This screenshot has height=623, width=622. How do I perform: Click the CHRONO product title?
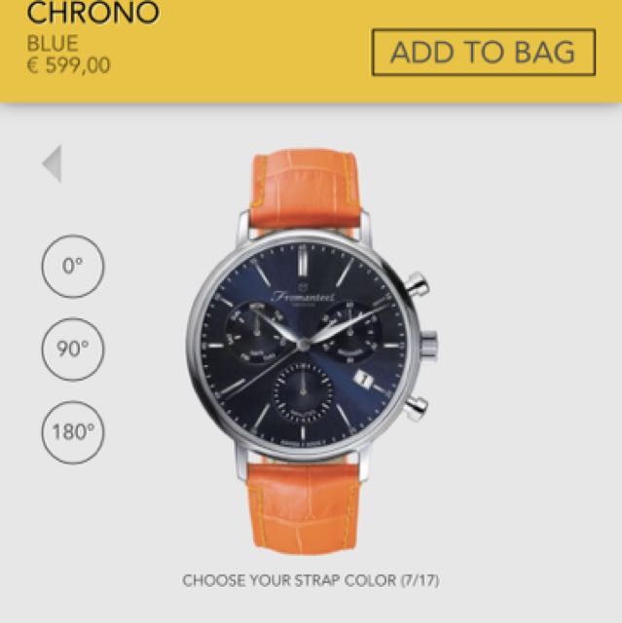92,13
